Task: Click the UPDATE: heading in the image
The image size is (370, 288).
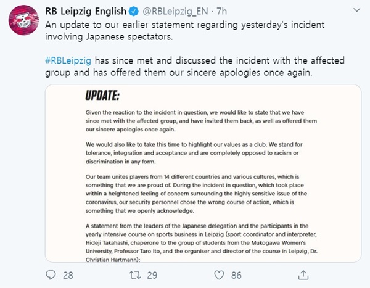Action: click(102, 96)
